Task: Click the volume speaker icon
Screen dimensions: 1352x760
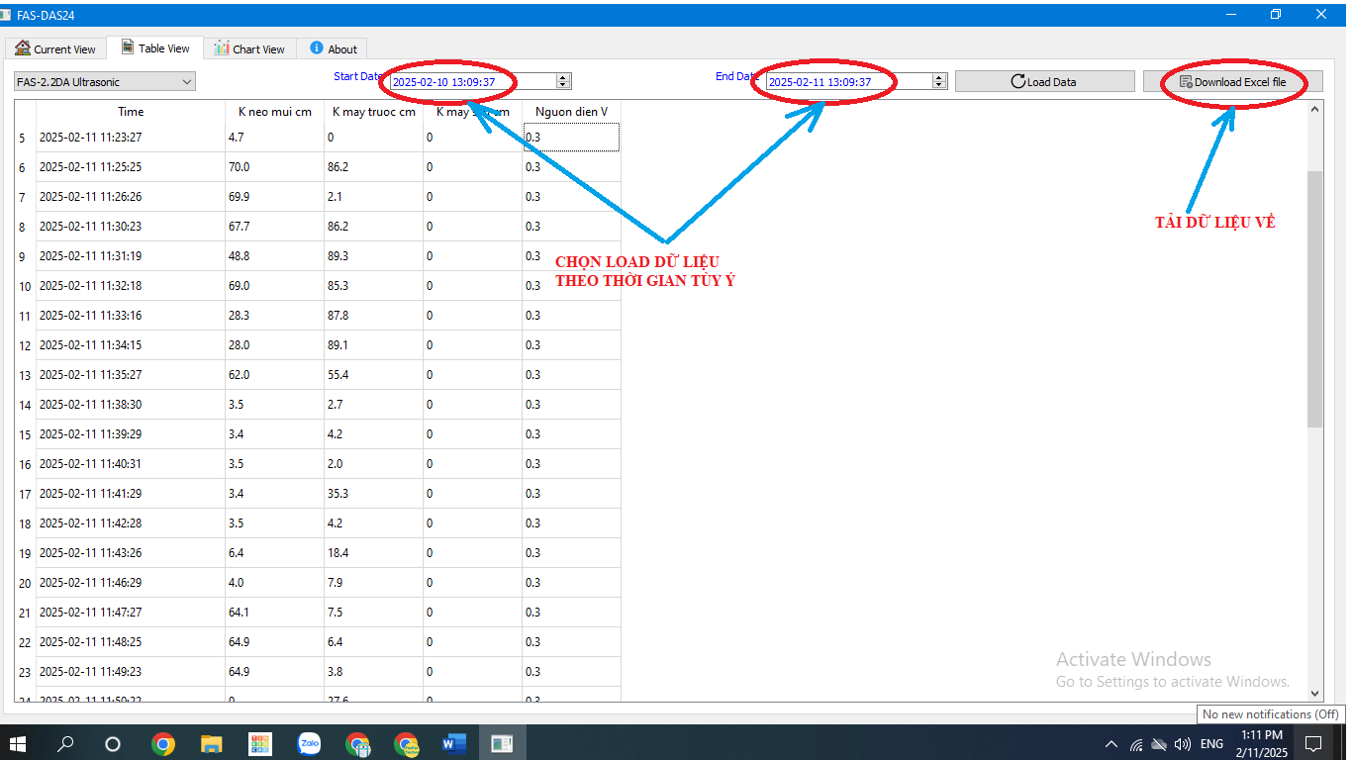Action: pyautogui.click(x=1182, y=744)
